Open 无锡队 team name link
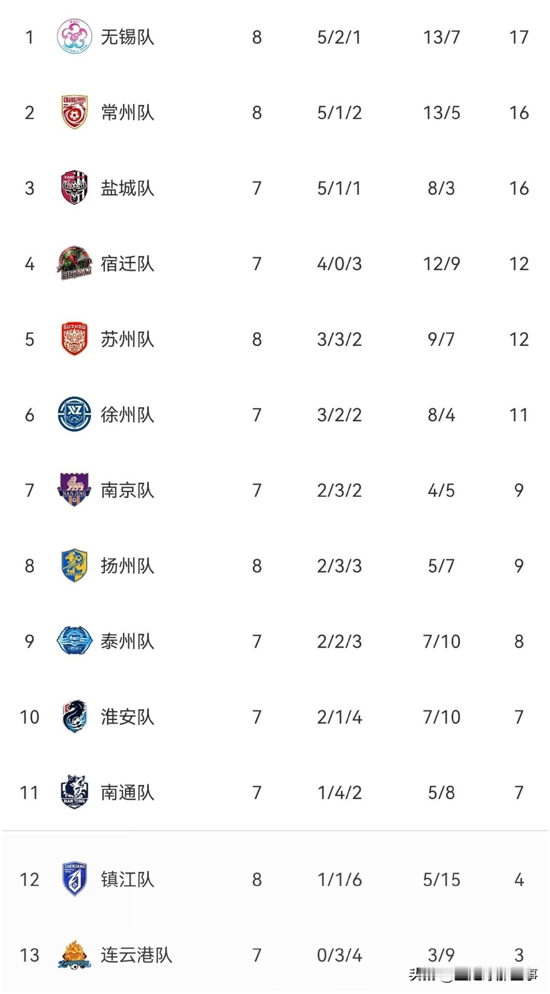The image size is (550, 994). [128, 37]
